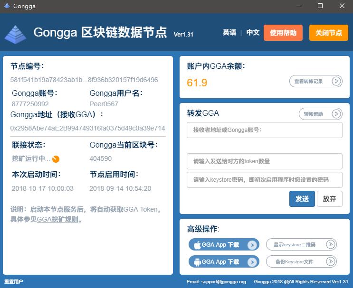This screenshot has height=288, width=353.
Task: Switch the language to 英语
Action: (229, 33)
